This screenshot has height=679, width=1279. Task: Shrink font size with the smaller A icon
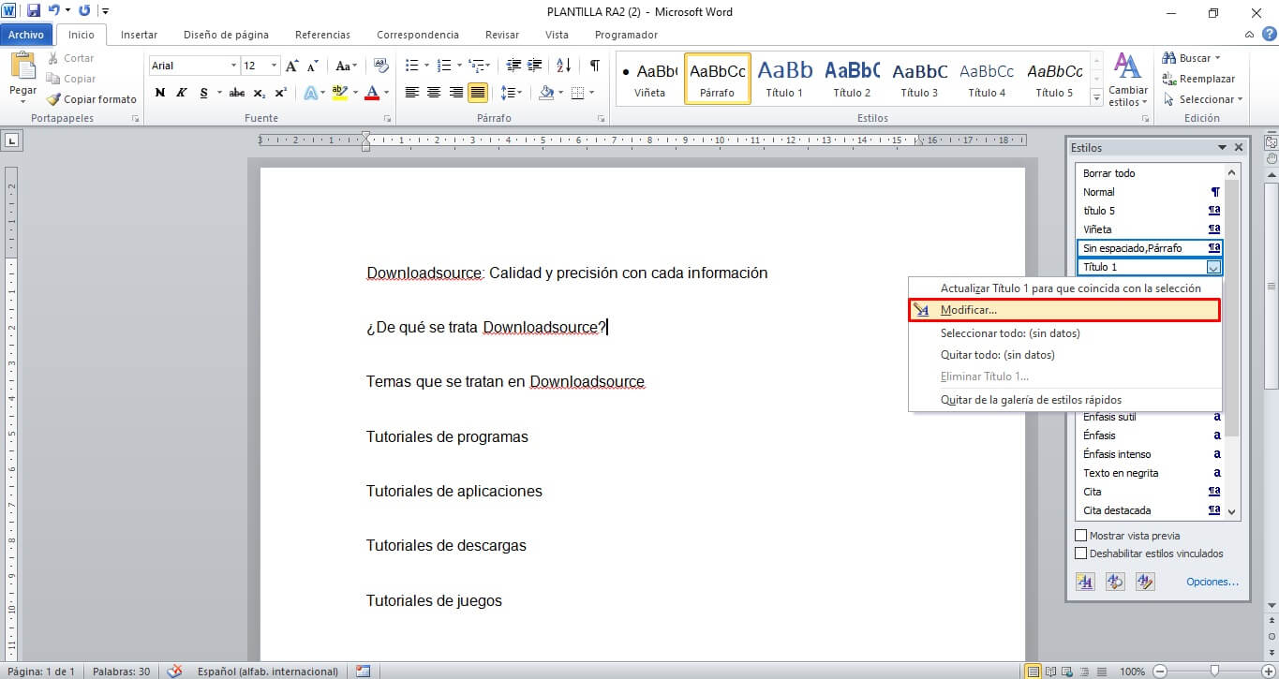click(x=312, y=66)
